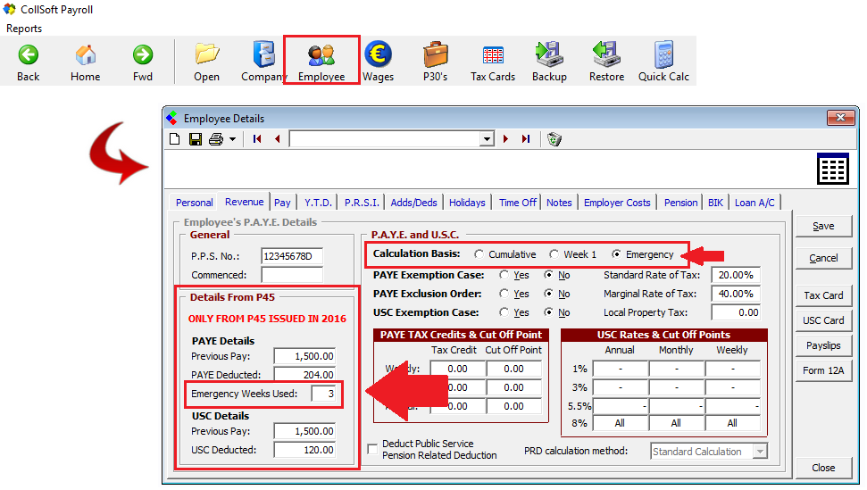Open the PRD calculation method dropdown
The width and height of the screenshot is (867, 490).
click(760, 452)
